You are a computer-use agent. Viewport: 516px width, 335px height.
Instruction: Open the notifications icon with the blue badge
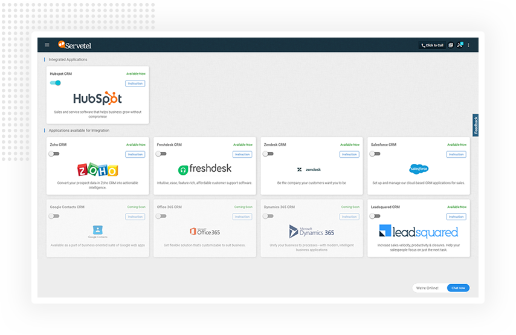[x=460, y=45]
